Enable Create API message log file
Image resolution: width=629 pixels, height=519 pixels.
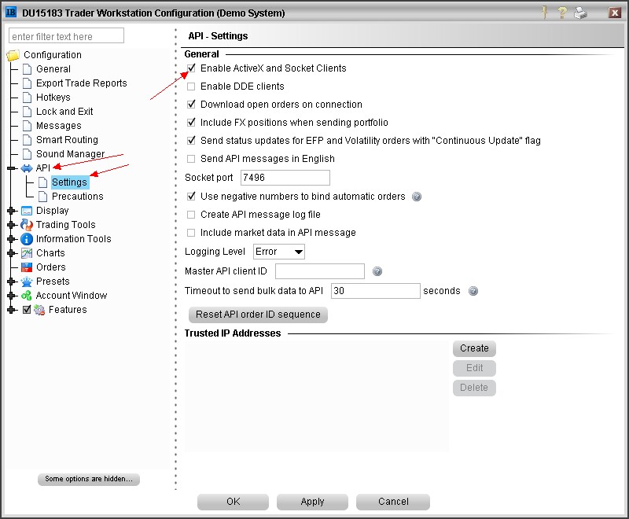pyautogui.click(x=191, y=215)
